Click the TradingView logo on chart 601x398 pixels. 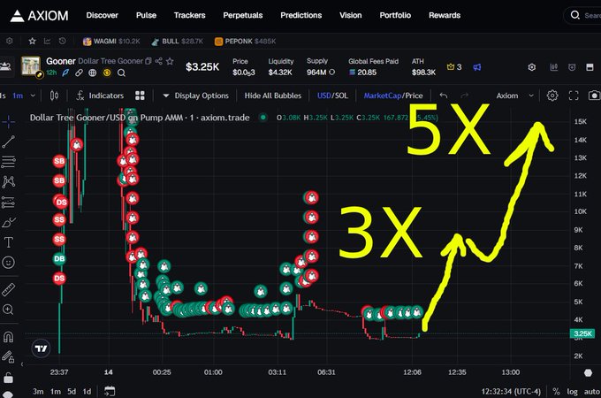coord(41,348)
